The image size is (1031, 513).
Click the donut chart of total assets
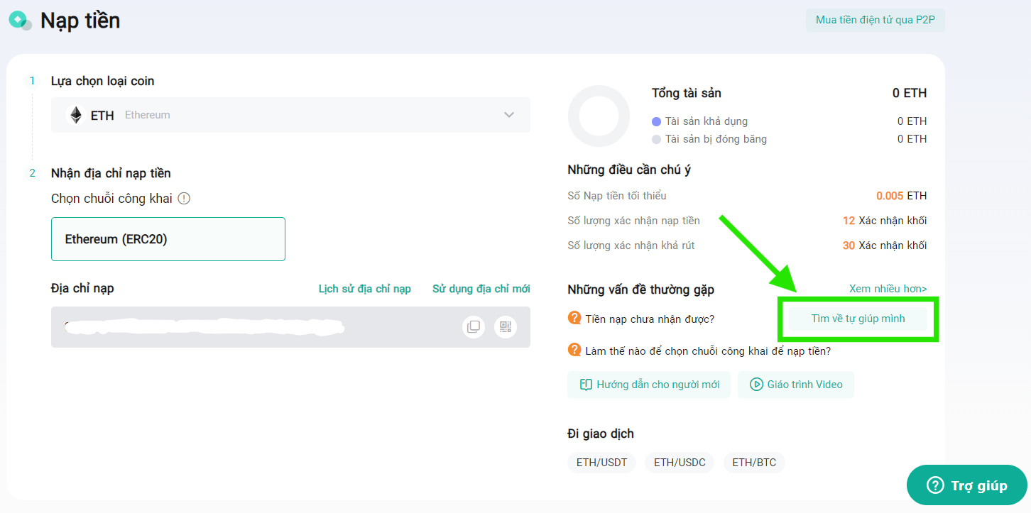coord(599,116)
